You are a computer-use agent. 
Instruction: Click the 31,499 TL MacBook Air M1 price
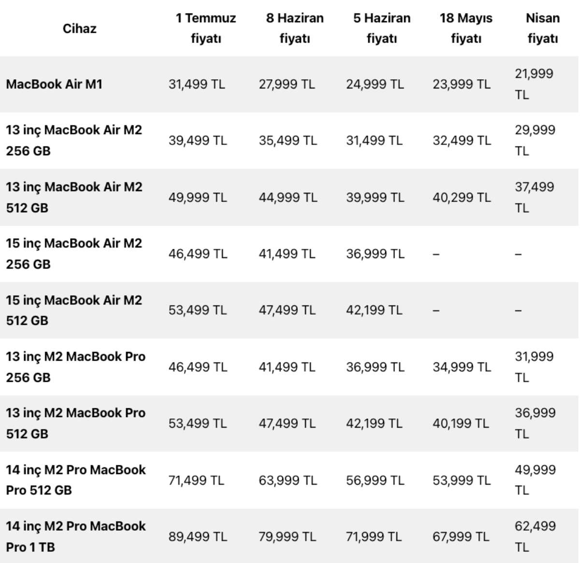pyautogui.click(x=197, y=85)
